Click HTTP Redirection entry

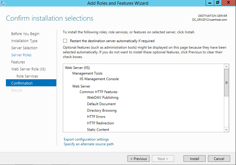[100, 123]
